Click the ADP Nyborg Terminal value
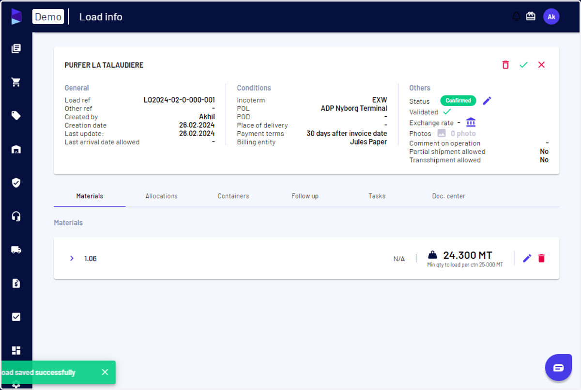Viewport: 581px width, 390px height. pos(354,109)
